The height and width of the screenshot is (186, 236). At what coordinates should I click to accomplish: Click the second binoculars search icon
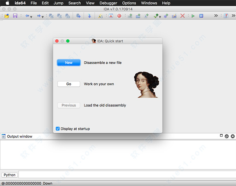59,16
